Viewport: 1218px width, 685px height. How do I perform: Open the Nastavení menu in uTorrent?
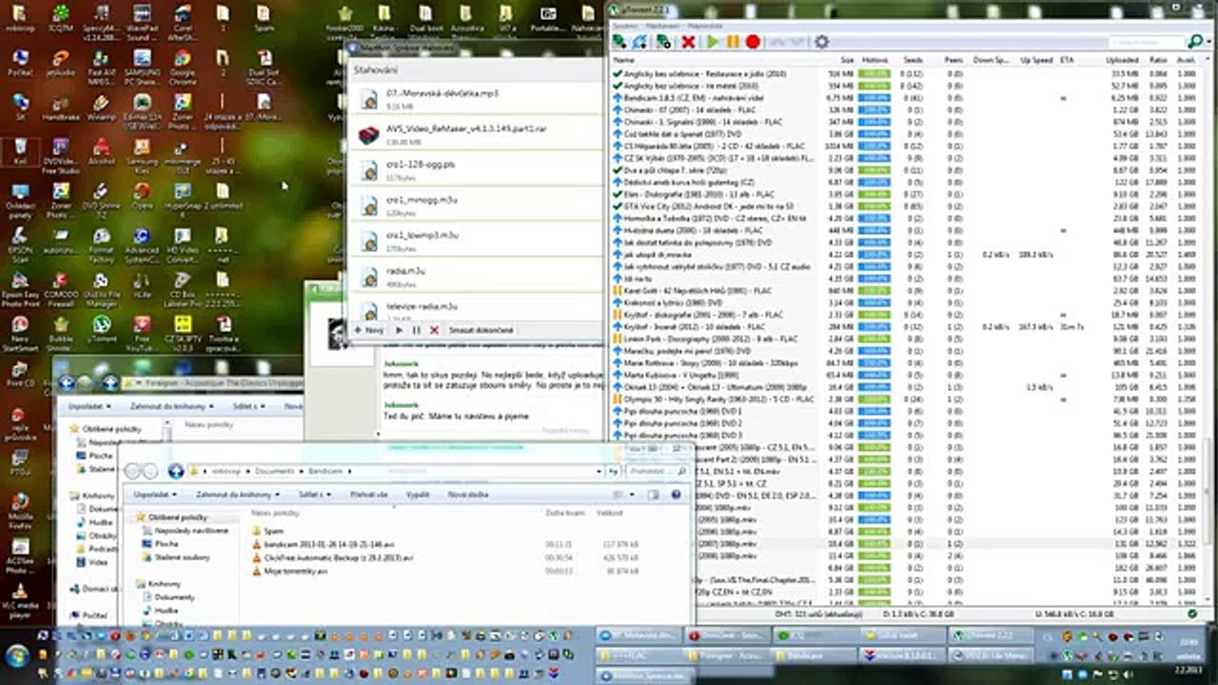click(x=662, y=25)
